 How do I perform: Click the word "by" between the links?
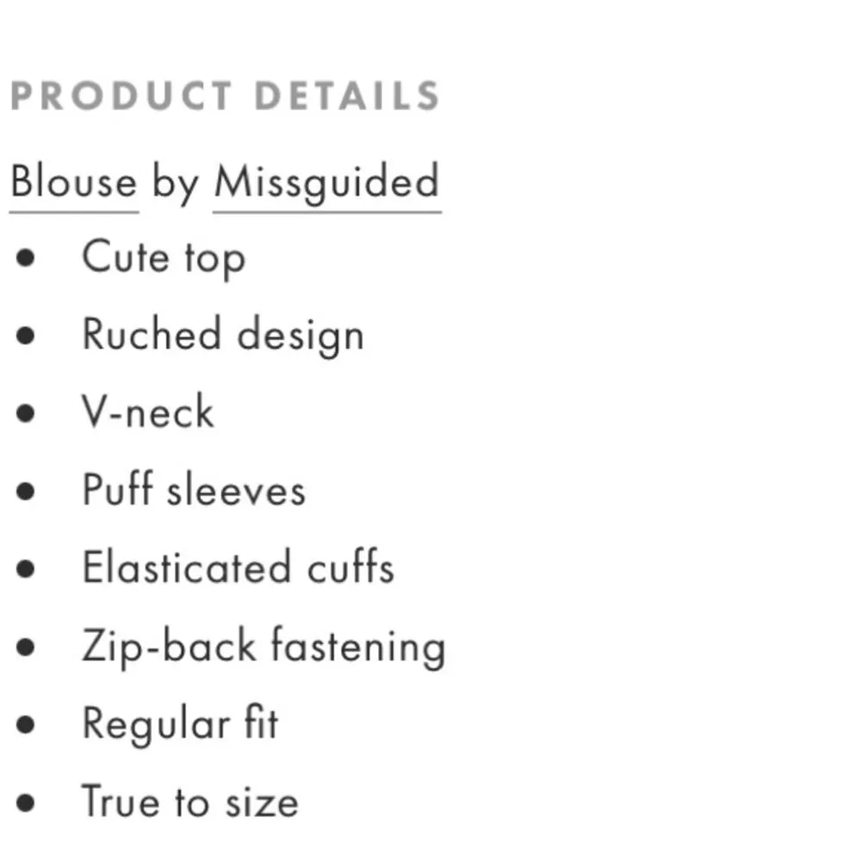coord(176,184)
